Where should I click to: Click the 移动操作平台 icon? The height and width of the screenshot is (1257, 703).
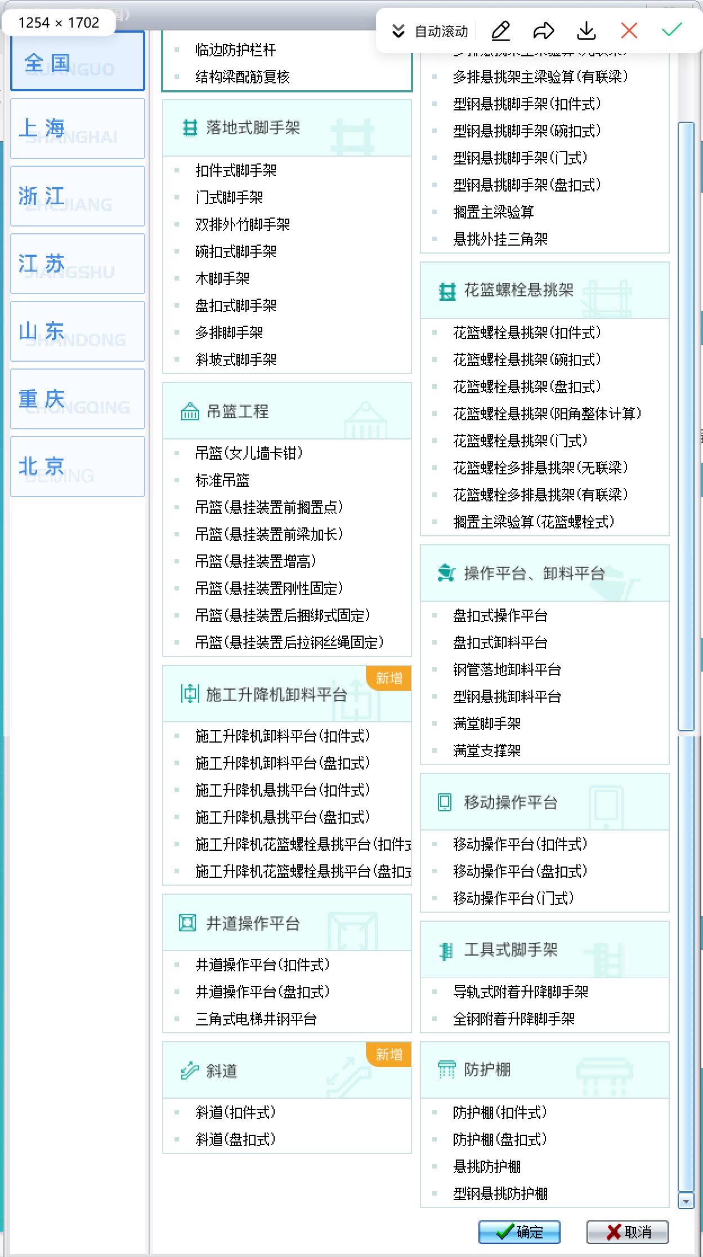click(445, 802)
